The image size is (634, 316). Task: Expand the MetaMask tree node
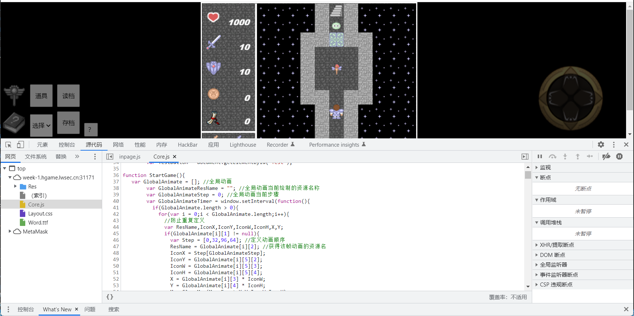(x=10, y=232)
